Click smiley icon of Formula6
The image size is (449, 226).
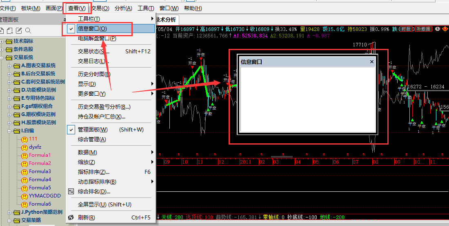(24, 204)
